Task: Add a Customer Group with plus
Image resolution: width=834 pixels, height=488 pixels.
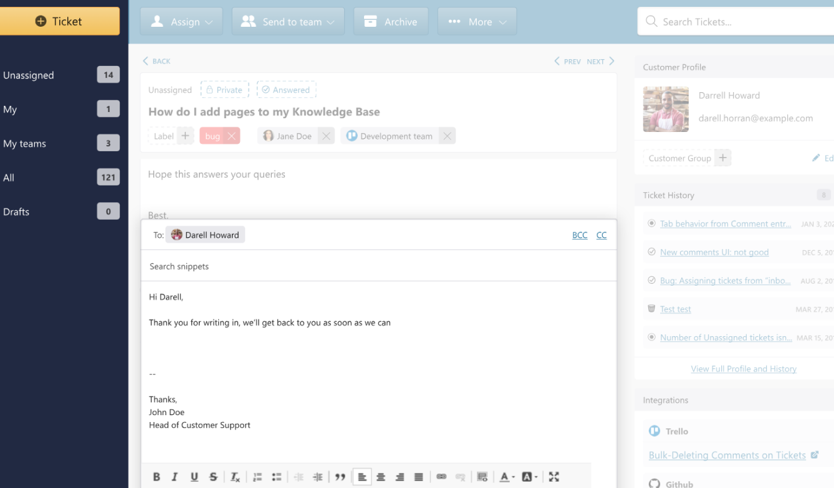Action: (x=722, y=158)
